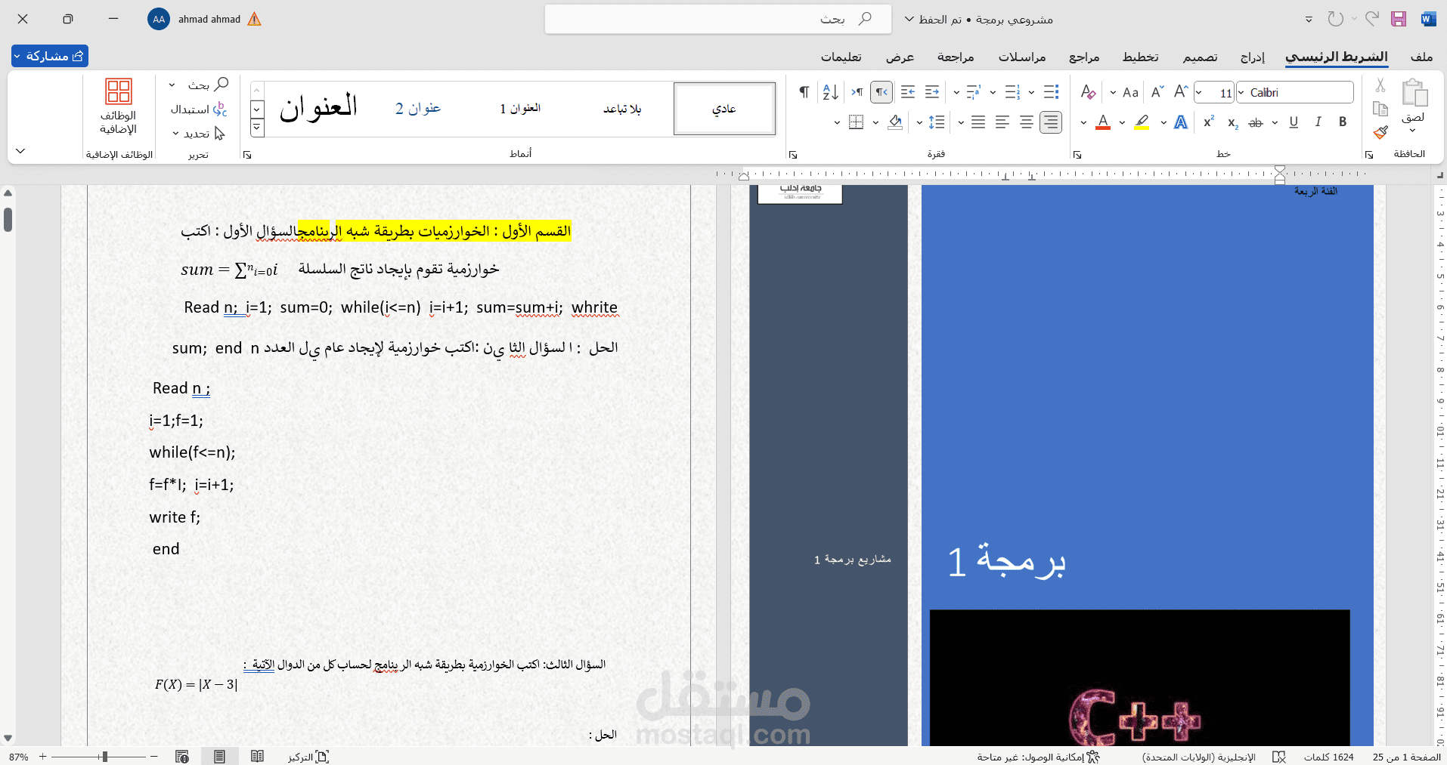Open the Design (تصميم) tab
This screenshot has width=1447, height=765.
1201,57
